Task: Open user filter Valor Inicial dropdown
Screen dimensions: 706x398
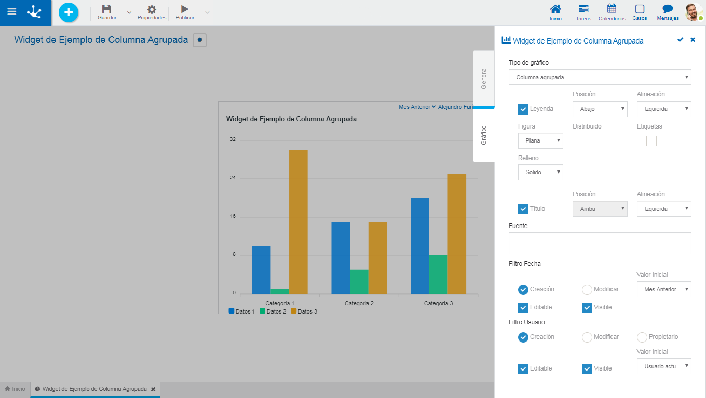Action: (x=664, y=366)
